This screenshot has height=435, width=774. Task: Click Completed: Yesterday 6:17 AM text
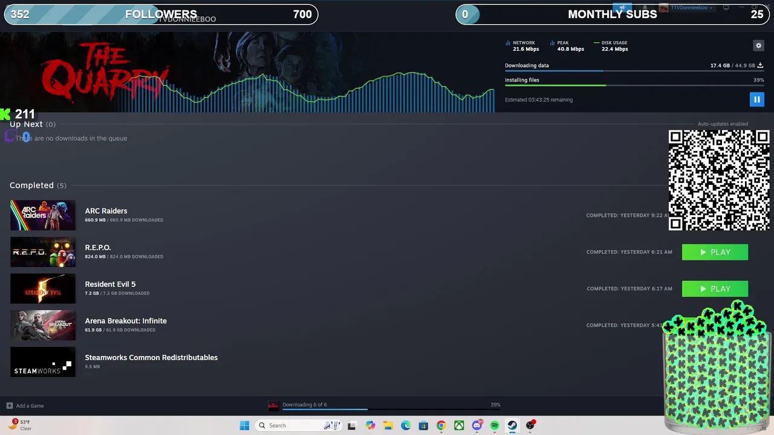pyautogui.click(x=629, y=289)
